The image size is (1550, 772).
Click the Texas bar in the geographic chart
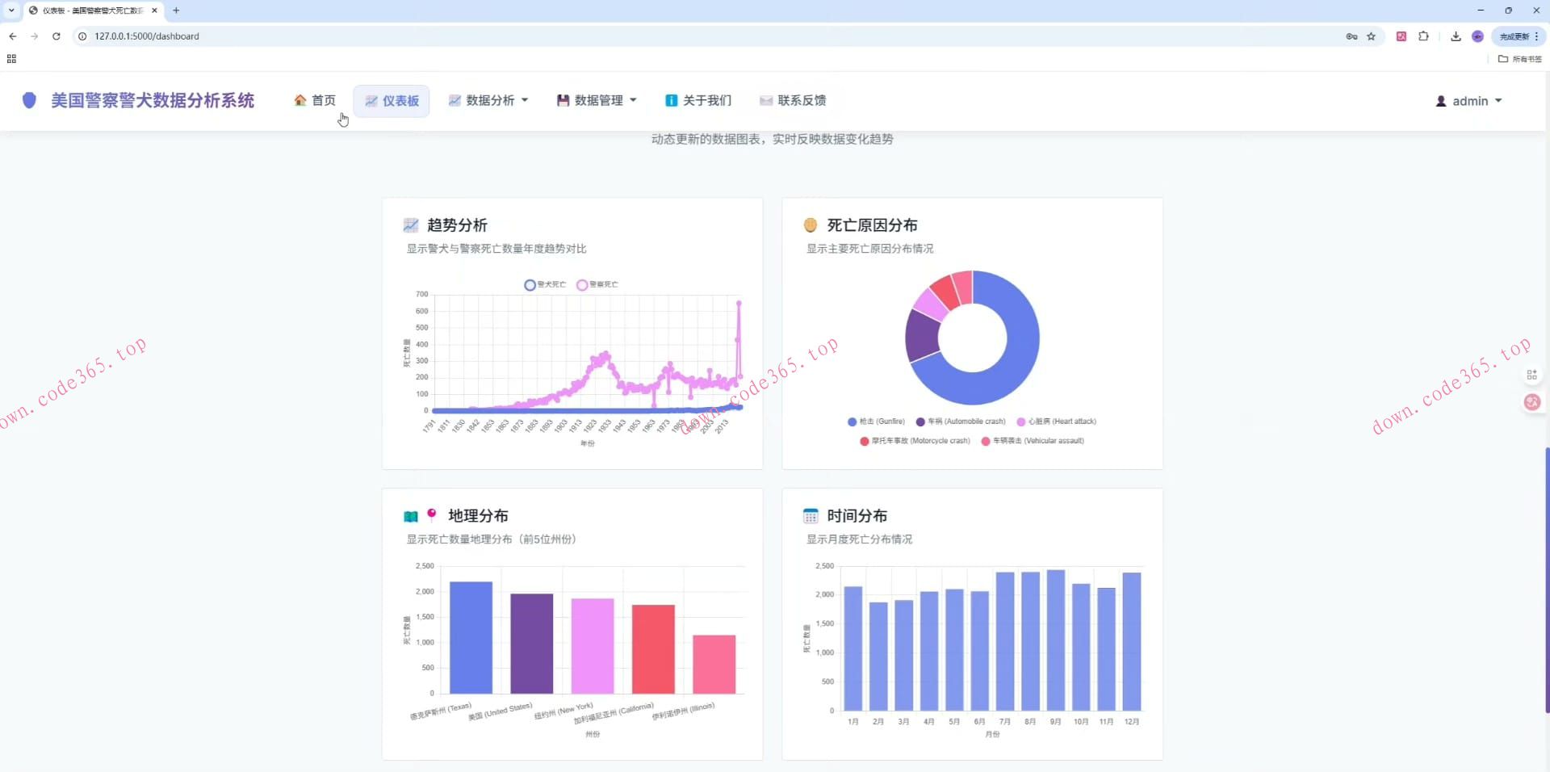pos(471,638)
